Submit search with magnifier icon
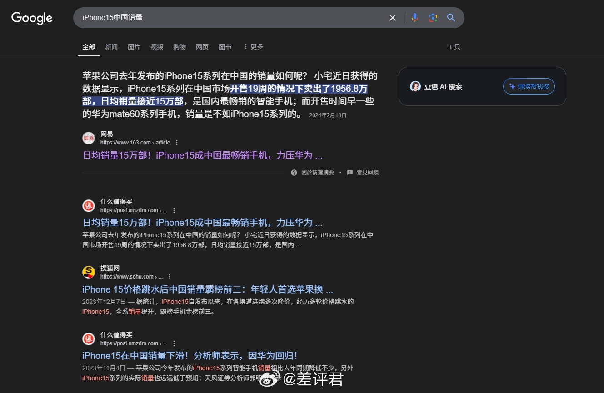The height and width of the screenshot is (393, 604). point(451,18)
